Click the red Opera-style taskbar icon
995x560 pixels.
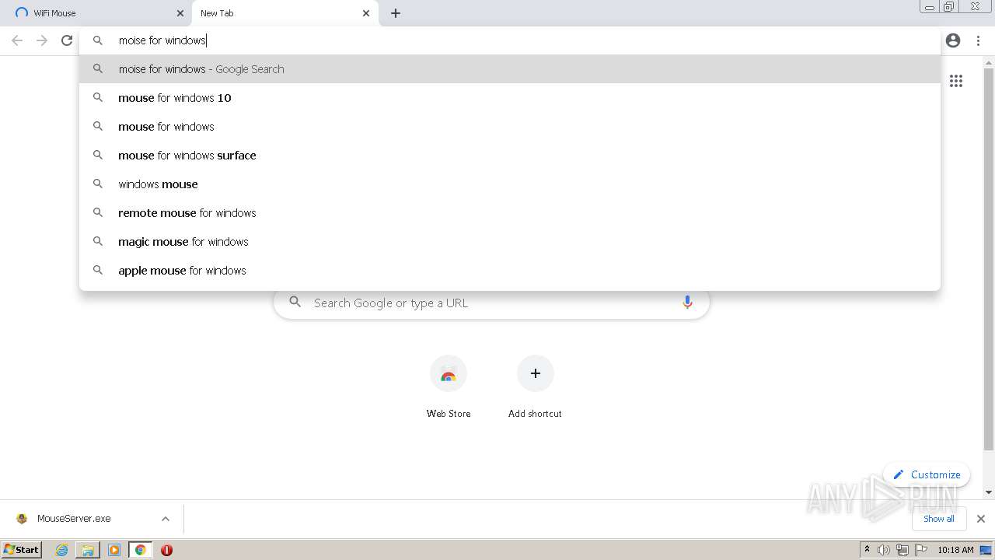[166, 550]
